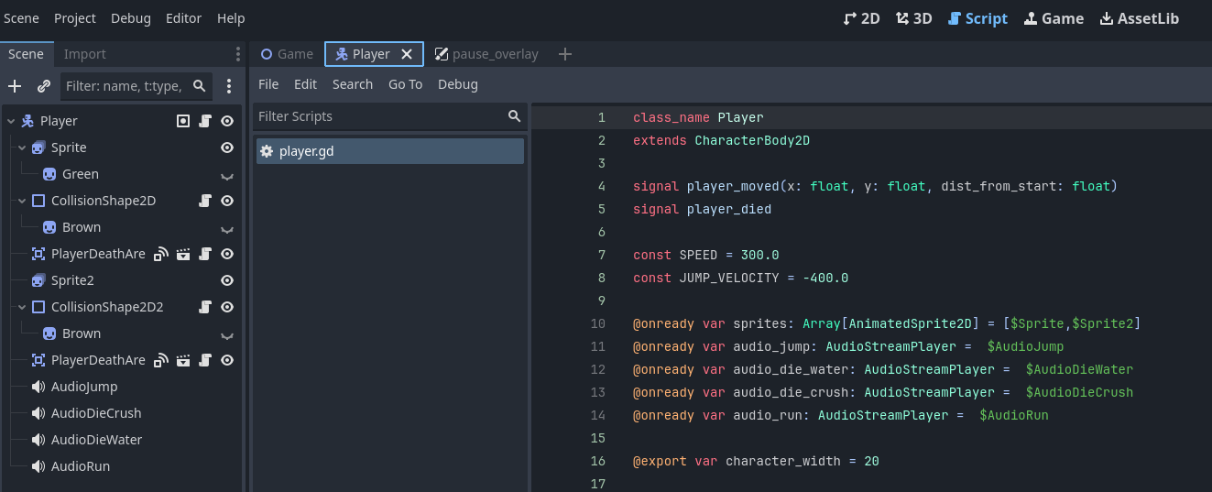Open the AssetLib workspace
The height and width of the screenshot is (492, 1212).
(1140, 18)
